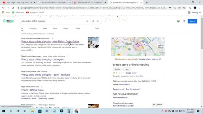203x114 pixels.
Task: Open Prince Official Store result
Action: [32, 90]
